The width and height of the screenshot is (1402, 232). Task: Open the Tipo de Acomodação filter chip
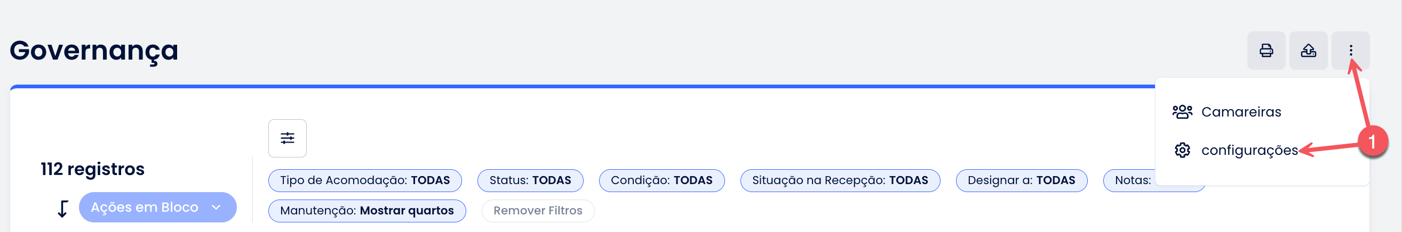point(365,180)
